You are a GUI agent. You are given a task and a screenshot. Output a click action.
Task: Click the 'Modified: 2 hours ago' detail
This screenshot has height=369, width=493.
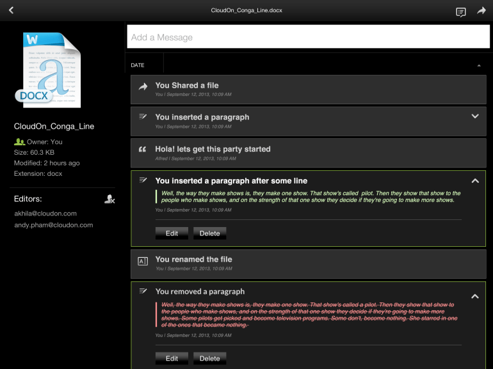[x=47, y=163]
